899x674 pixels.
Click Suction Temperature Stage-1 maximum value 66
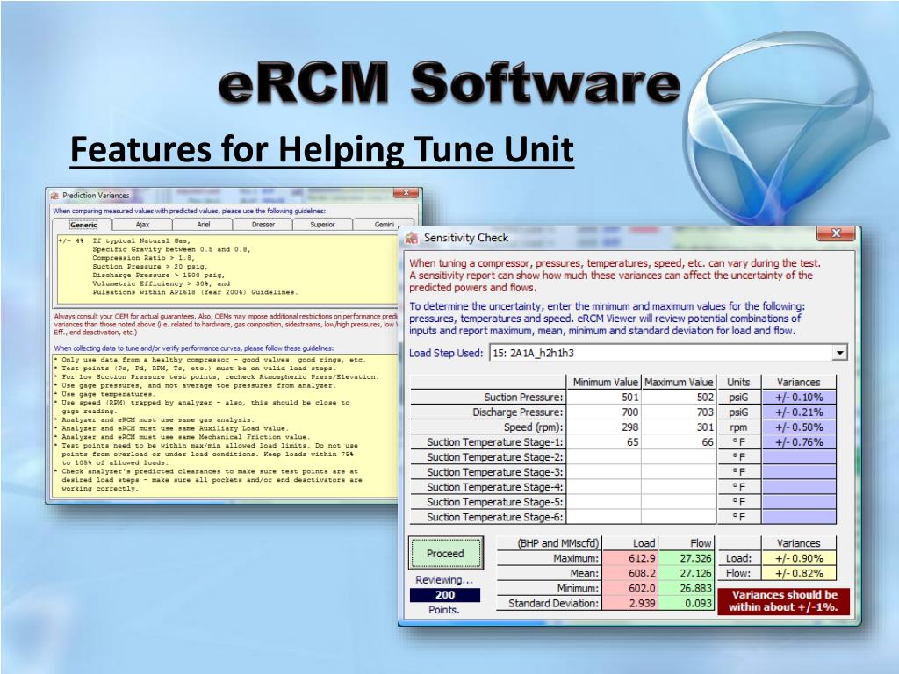[x=679, y=442]
